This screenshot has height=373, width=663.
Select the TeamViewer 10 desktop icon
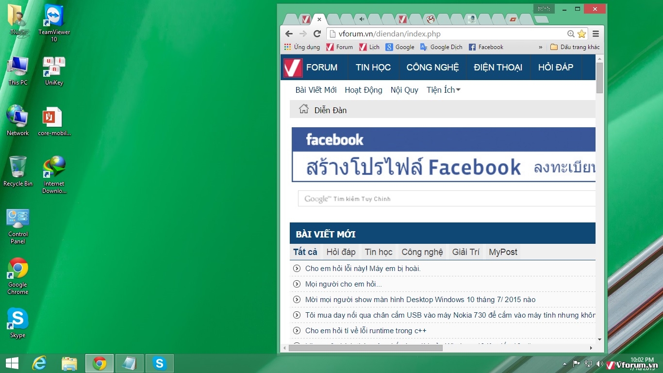pyautogui.click(x=54, y=23)
